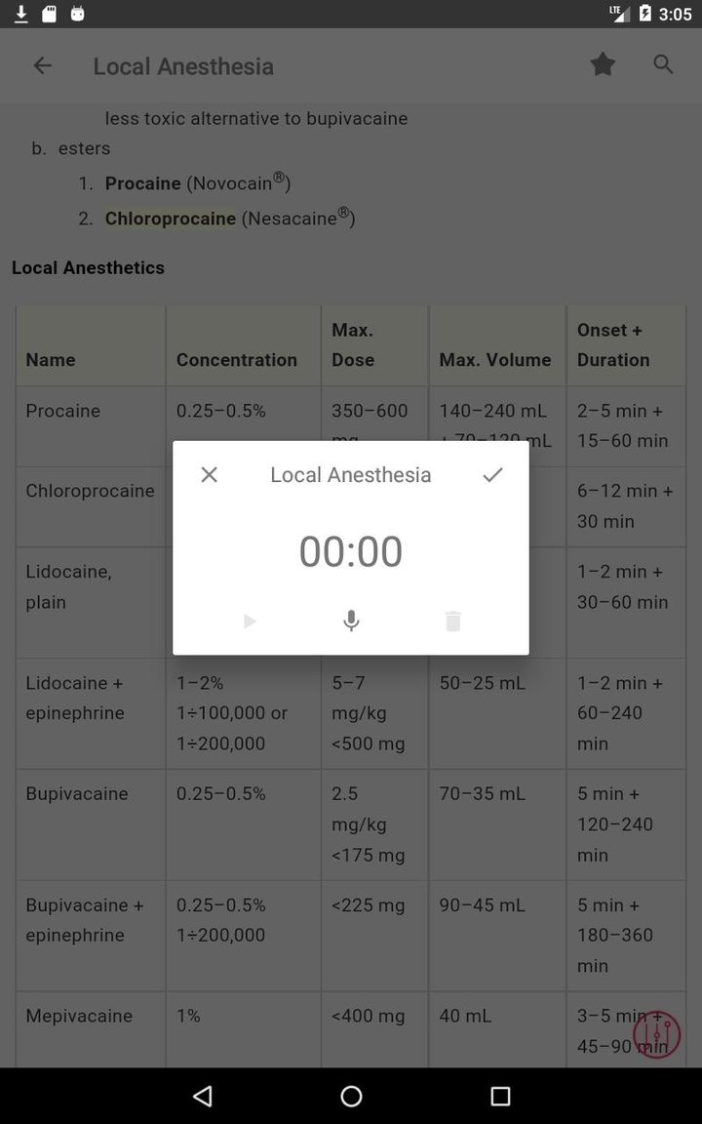Tap Mepivacaine concentration 1% cell
Viewport: 702px width, 1124px height.
[x=244, y=1029]
